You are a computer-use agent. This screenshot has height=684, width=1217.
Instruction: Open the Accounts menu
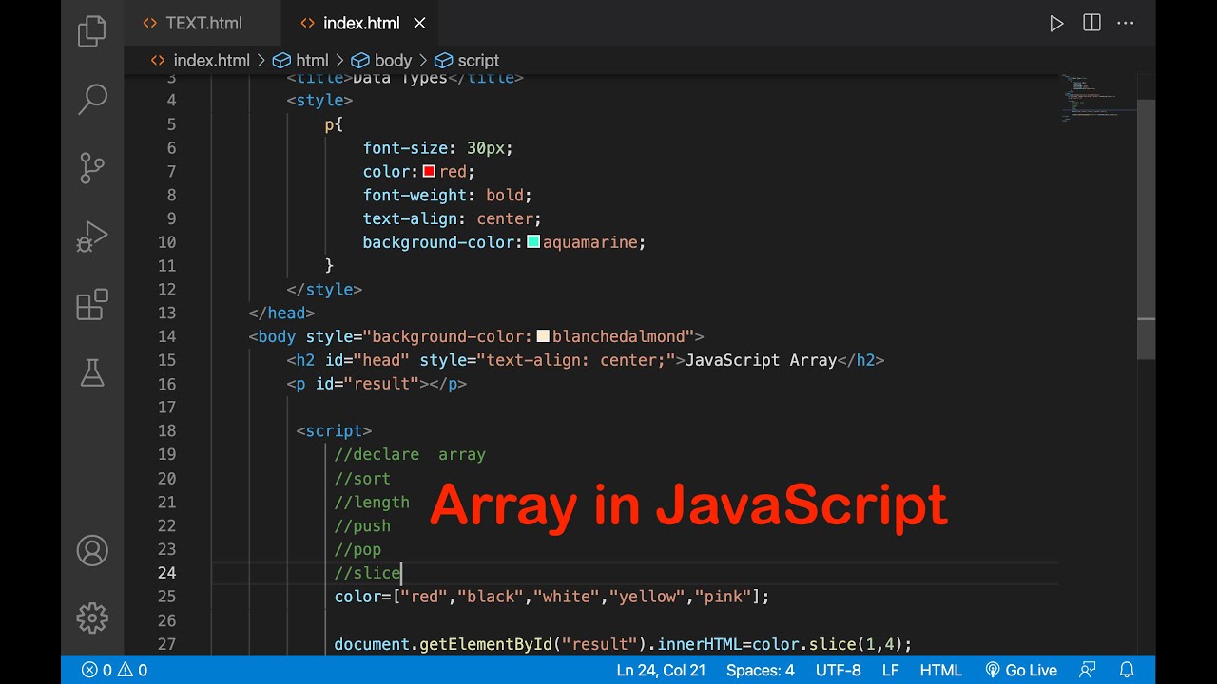pyautogui.click(x=92, y=550)
